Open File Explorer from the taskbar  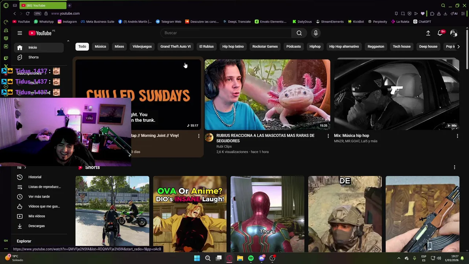pyautogui.click(x=240, y=258)
